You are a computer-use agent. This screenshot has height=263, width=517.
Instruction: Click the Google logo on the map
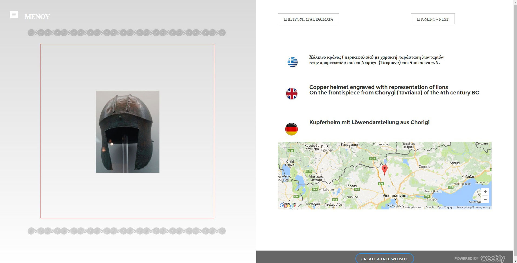click(x=288, y=206)
